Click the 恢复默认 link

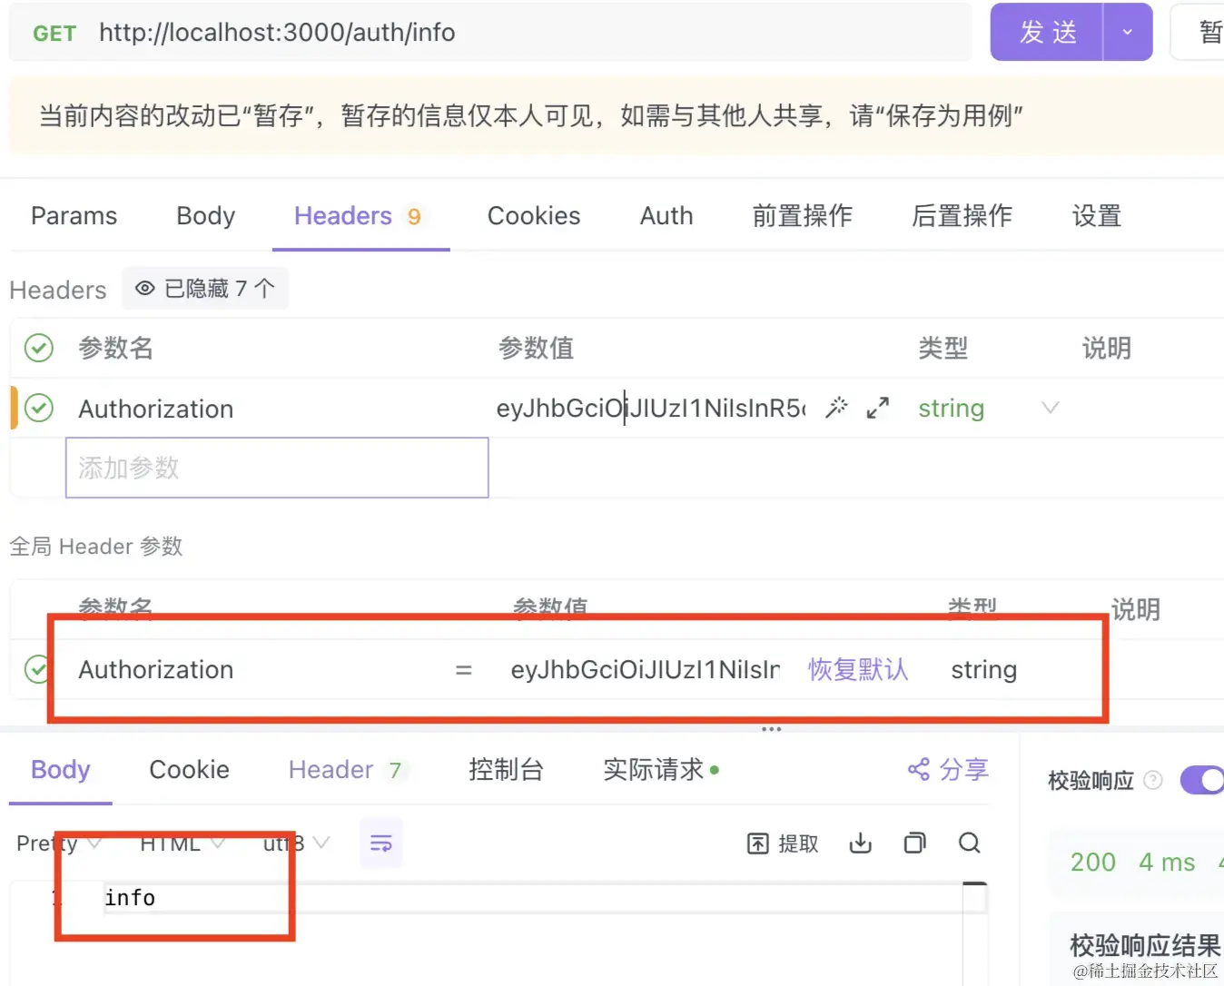pos(858,669)
